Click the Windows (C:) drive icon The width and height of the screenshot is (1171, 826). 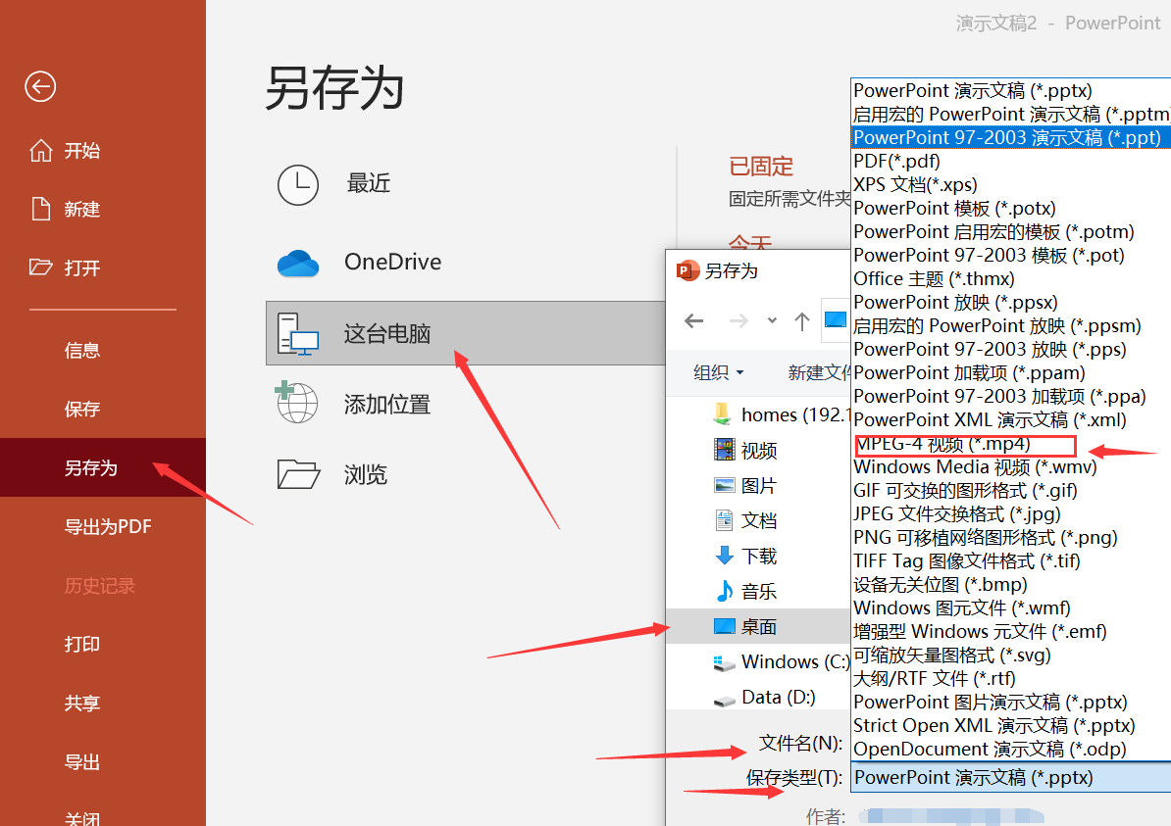[x=725, y=662]
